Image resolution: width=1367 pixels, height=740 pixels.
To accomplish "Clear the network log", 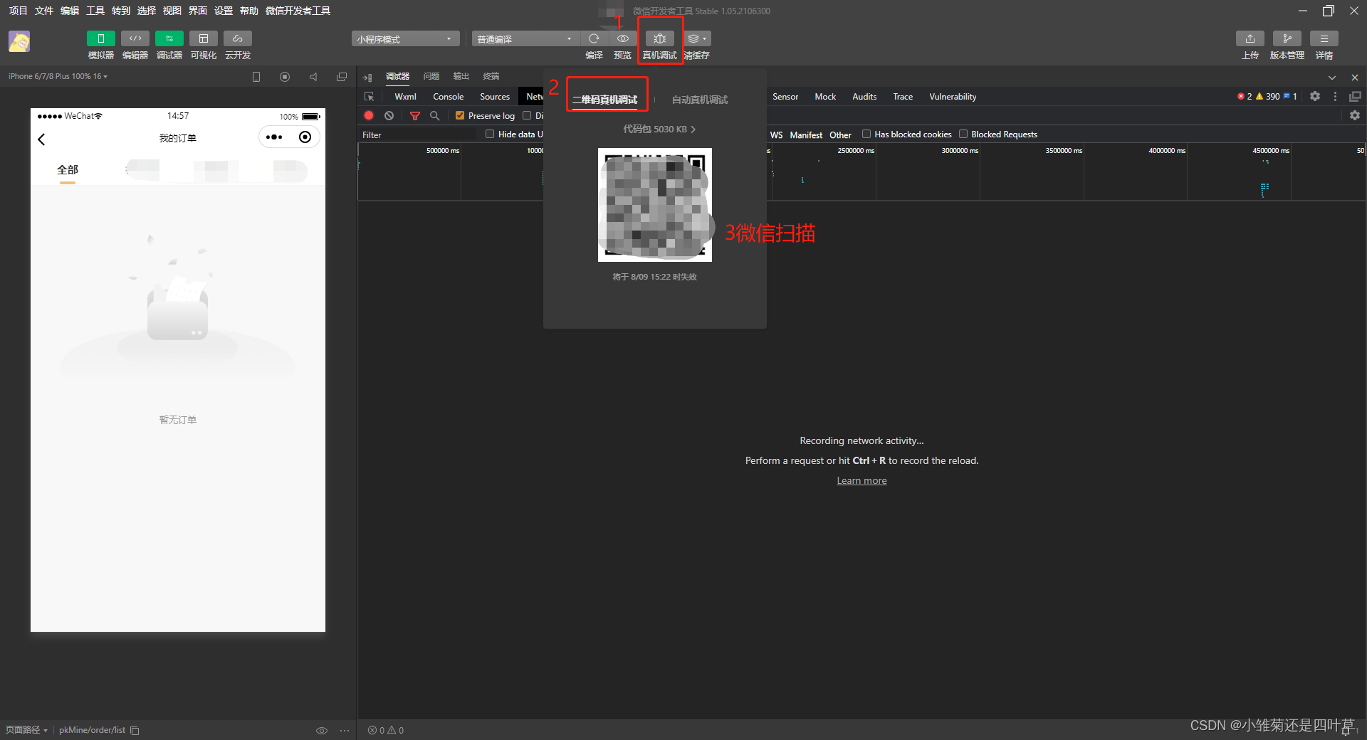I will [389, 115].
